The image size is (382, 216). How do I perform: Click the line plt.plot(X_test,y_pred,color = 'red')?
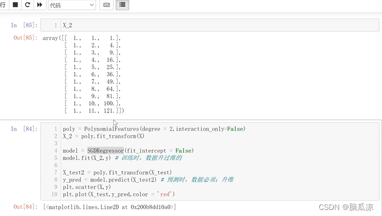(x=119, y=195)
